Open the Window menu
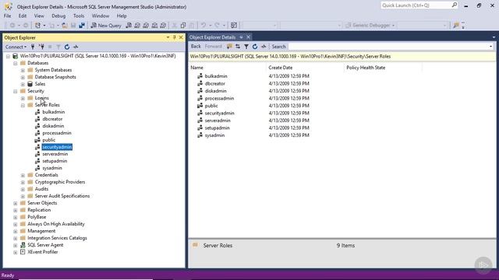This screenshot has width=499, height=280. (101, 16)
